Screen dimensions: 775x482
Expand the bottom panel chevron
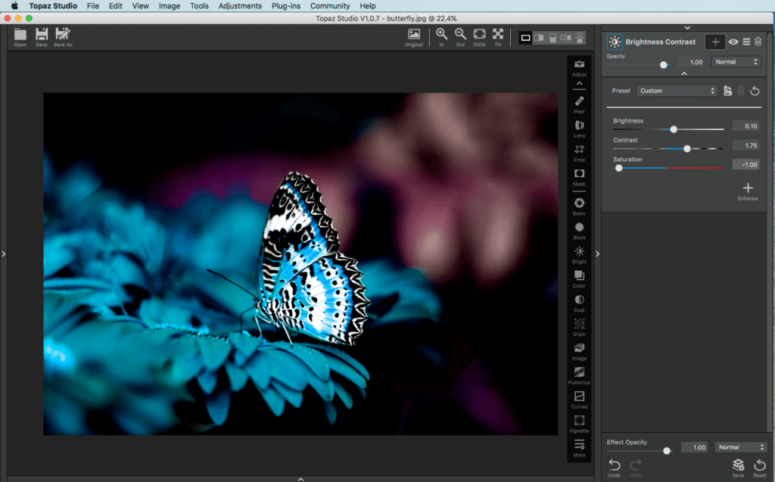(x=300, y=479)
